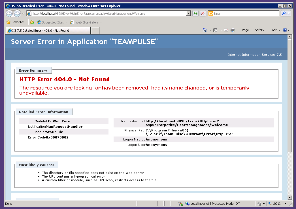Click the Print icon in command bar

[x=233, y=30]
